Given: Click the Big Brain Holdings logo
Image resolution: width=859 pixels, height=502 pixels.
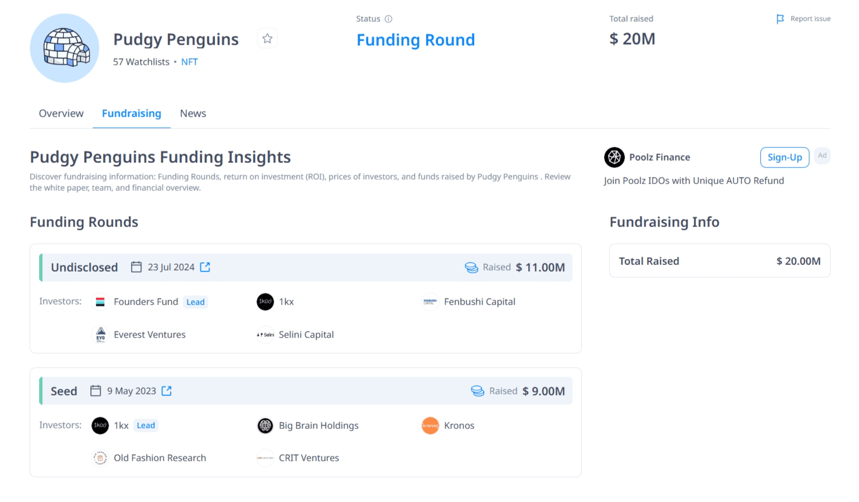Looking at the screenshot, I should [265, 426].
